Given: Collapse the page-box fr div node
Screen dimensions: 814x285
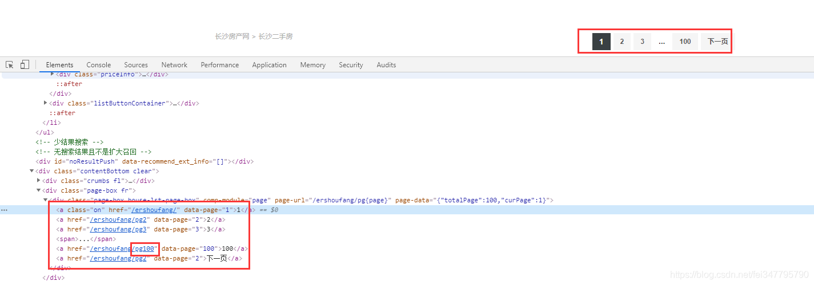Looking at the screenshot, I should 39,190.
